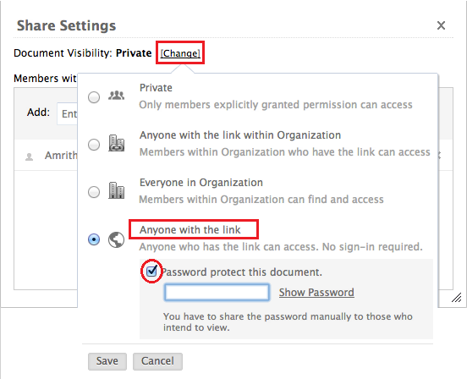Screen dimensions: 467x379
Task: Click the building icon for Everyone in Organization
Action: (116, 190)
